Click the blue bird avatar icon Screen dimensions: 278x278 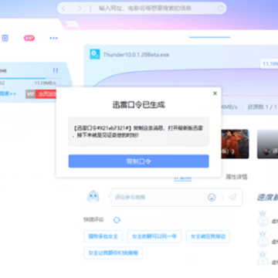coord(93,197)
